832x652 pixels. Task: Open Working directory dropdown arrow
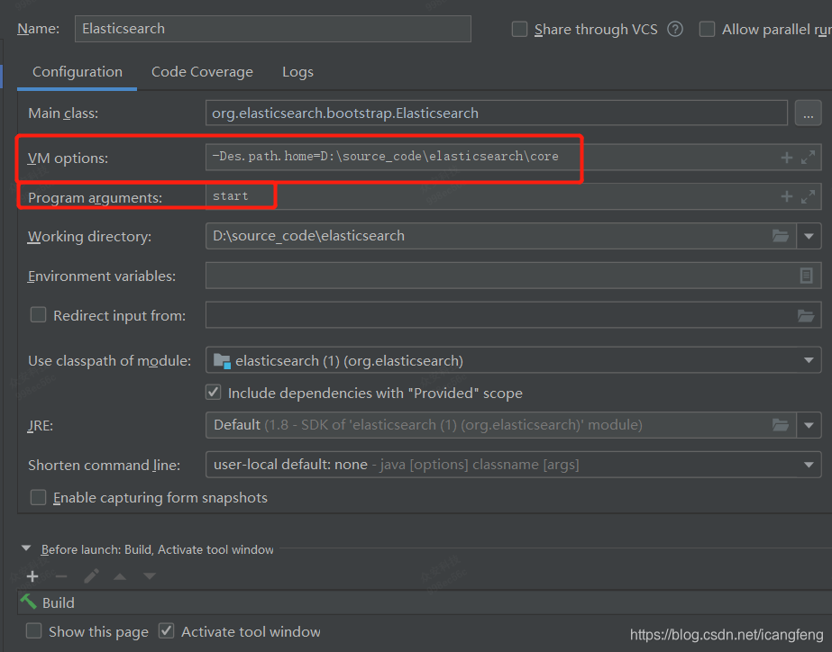(809, 236)
